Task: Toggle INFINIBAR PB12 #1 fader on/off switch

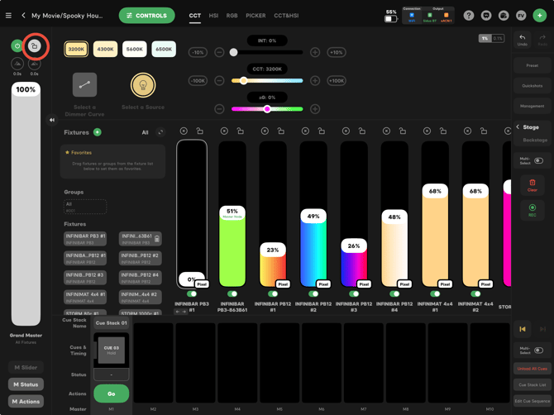Action: 273,293
